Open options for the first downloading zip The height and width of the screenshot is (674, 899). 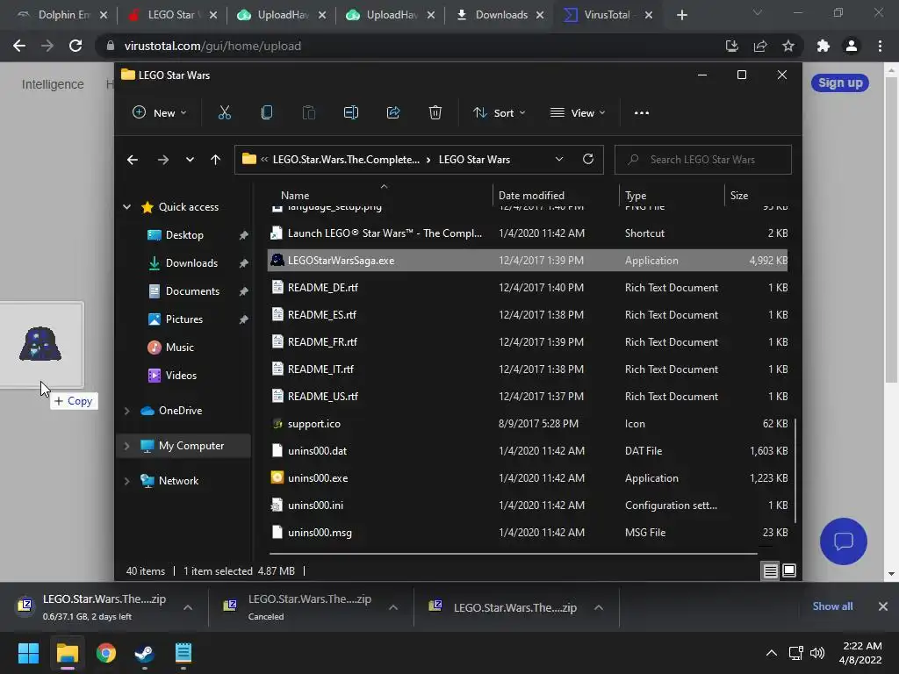click(x=188, y=607)
